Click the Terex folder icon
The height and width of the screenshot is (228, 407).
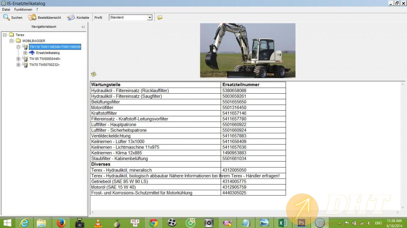11,34
